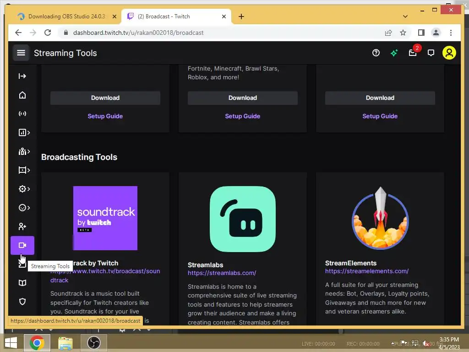Image resolution: width=469 pixels, height=352 pixels.
Task: Open OBS Studio from the taskbar
Action: (x=93, y=343)
